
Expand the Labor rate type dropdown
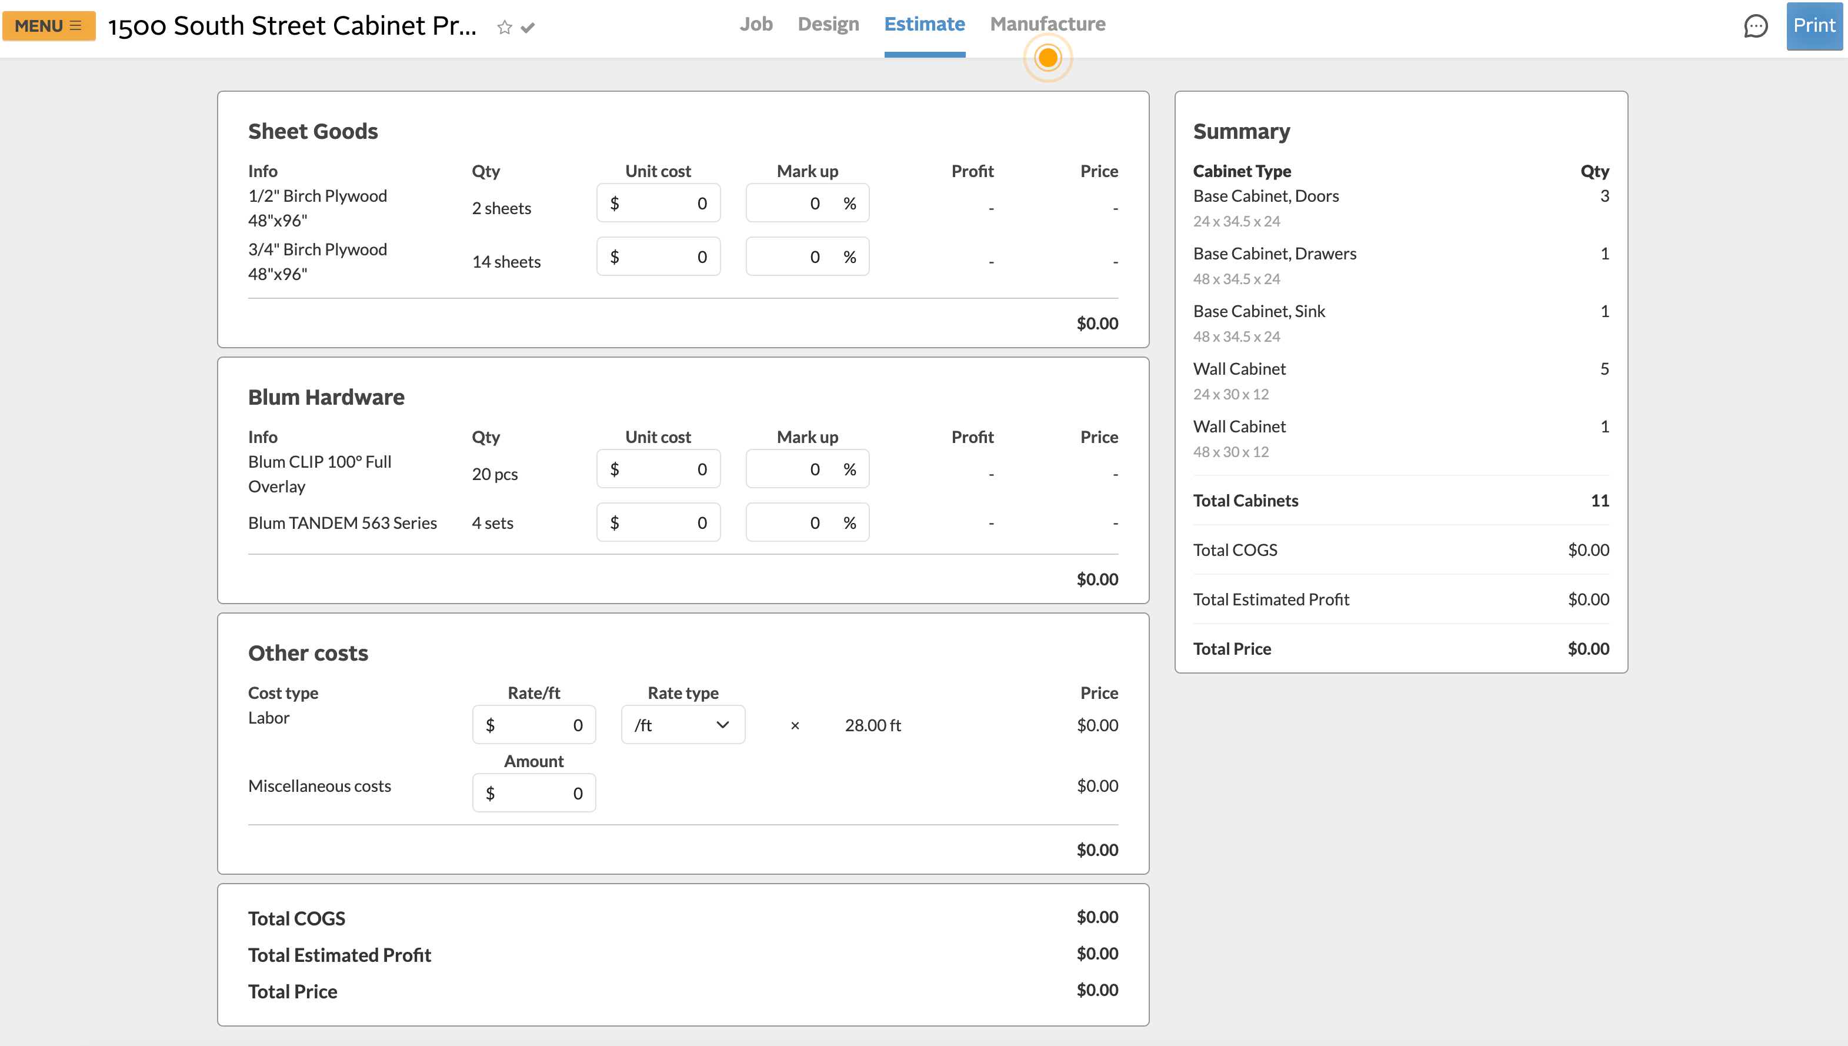coord(682,725)
